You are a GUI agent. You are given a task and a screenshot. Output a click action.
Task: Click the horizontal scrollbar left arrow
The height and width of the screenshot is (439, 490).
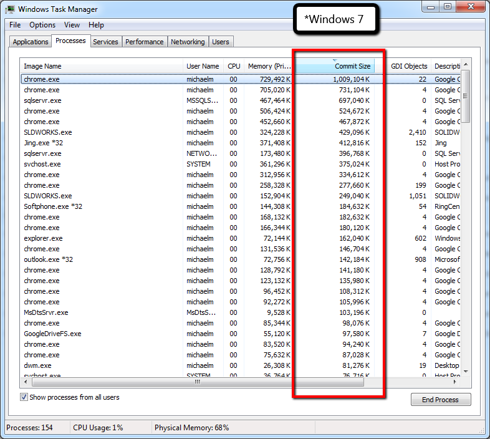(26, 382)
